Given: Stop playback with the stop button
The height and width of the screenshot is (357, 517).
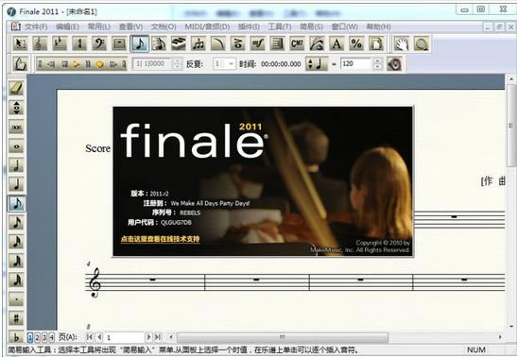Looking at the screenshot, I should 64,64.
